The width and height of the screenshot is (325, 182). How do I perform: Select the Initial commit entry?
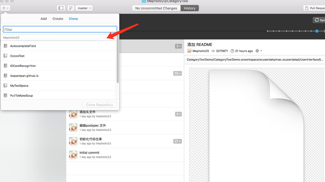89,153
